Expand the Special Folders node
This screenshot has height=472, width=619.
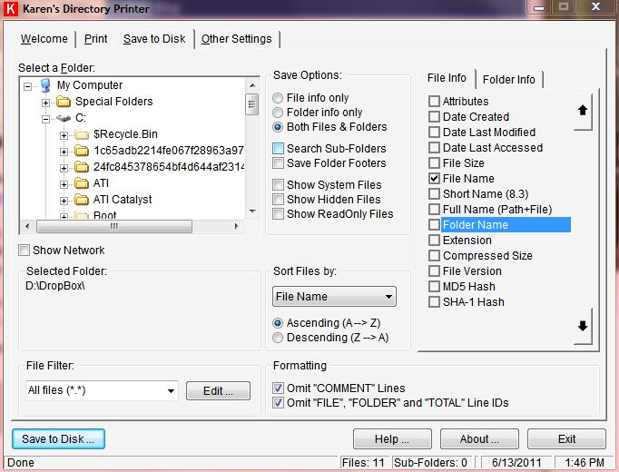45,103
